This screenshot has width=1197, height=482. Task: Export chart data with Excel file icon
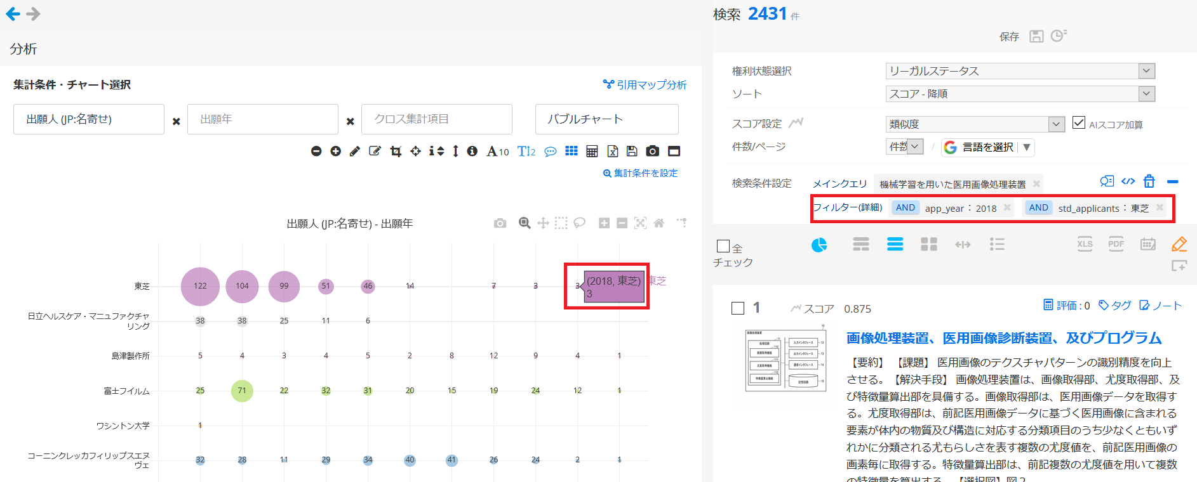point(612,151)
